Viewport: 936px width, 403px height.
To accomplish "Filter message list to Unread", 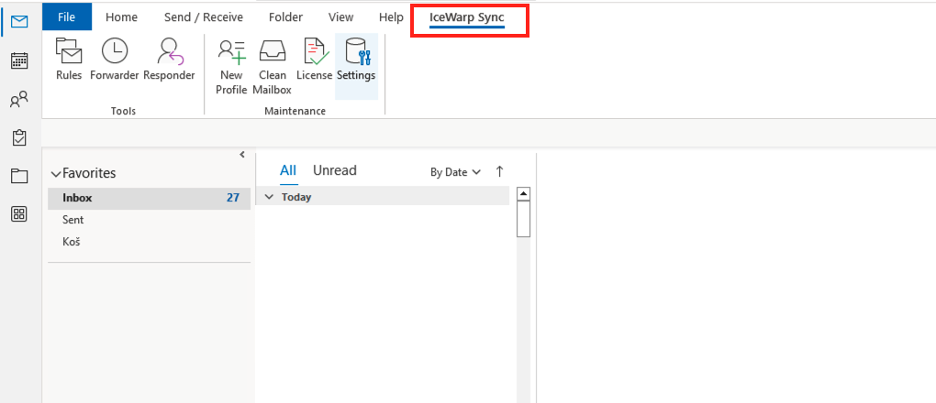I will click(335, 170).
